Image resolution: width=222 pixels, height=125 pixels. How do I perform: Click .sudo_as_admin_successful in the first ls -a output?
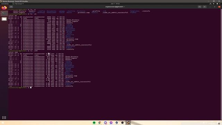tap(115, 12)
